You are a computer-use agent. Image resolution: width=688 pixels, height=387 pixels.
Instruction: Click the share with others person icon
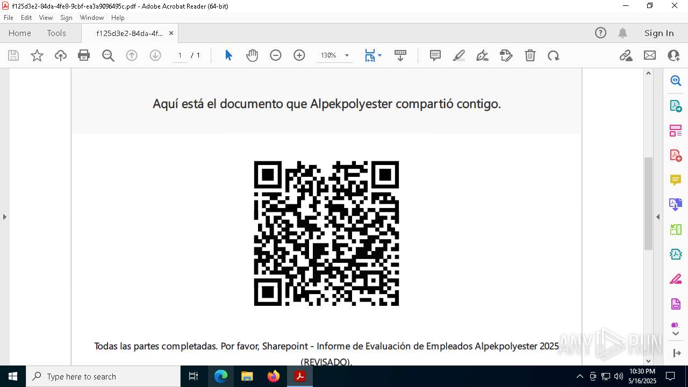(x=673, y=55)
